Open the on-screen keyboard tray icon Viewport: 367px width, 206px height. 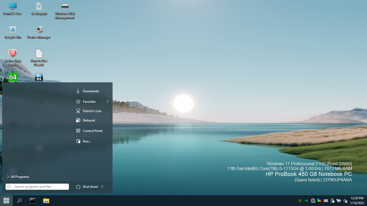click(326, 201)
